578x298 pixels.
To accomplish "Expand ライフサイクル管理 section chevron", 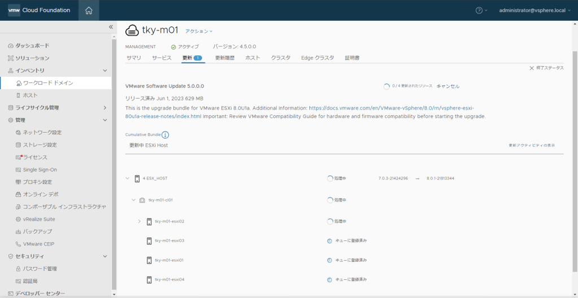I will (104, 108).
